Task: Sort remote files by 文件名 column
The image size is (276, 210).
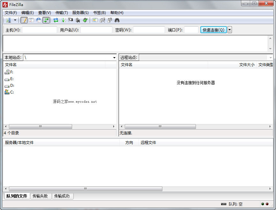Action: click(163, 65)
